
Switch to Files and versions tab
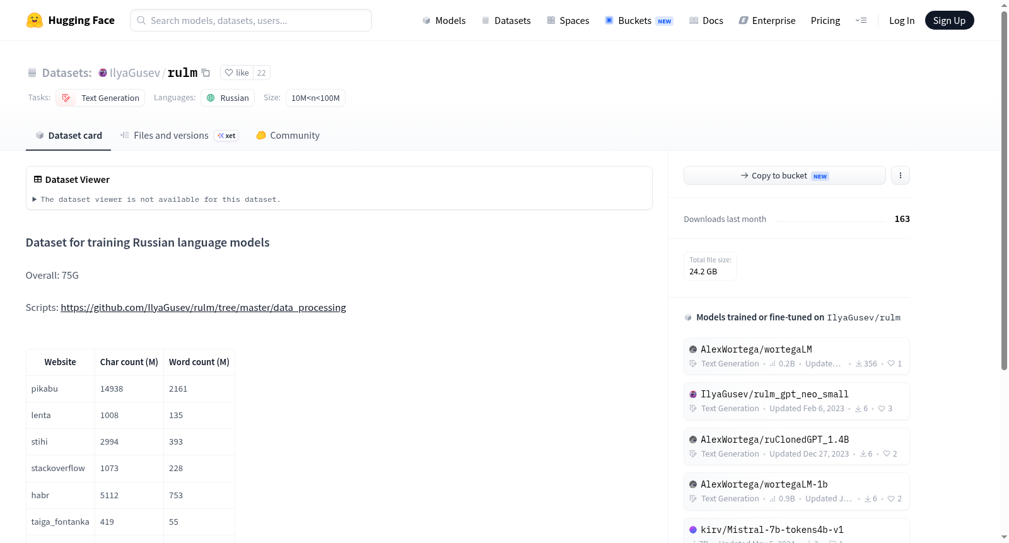pyautogui.click(x=178, y=135)
